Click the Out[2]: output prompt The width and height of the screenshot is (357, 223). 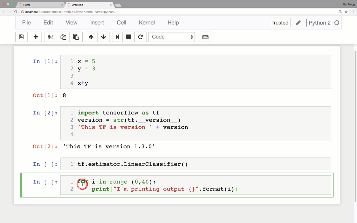click(45, 147)
